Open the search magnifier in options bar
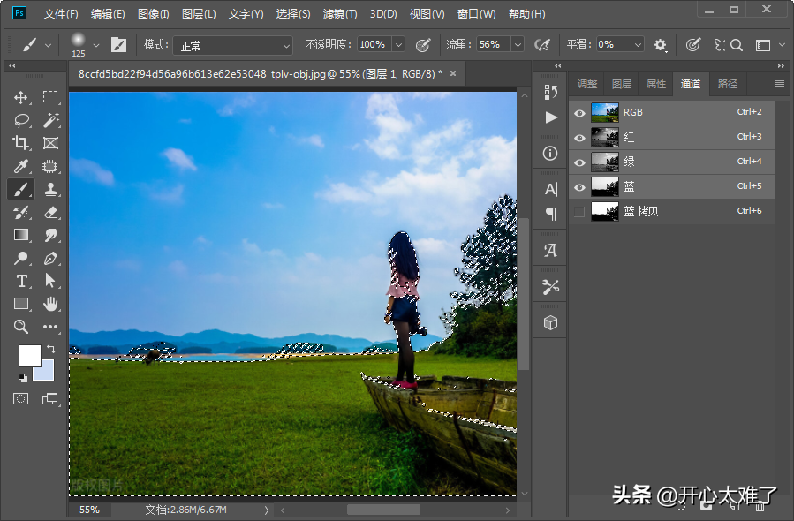Viewport: 794px width, 521px height. (x=737, y=45)
